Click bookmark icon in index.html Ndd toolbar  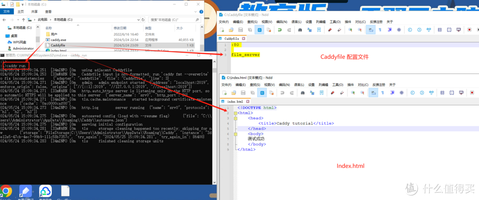(x=321, y=92)
